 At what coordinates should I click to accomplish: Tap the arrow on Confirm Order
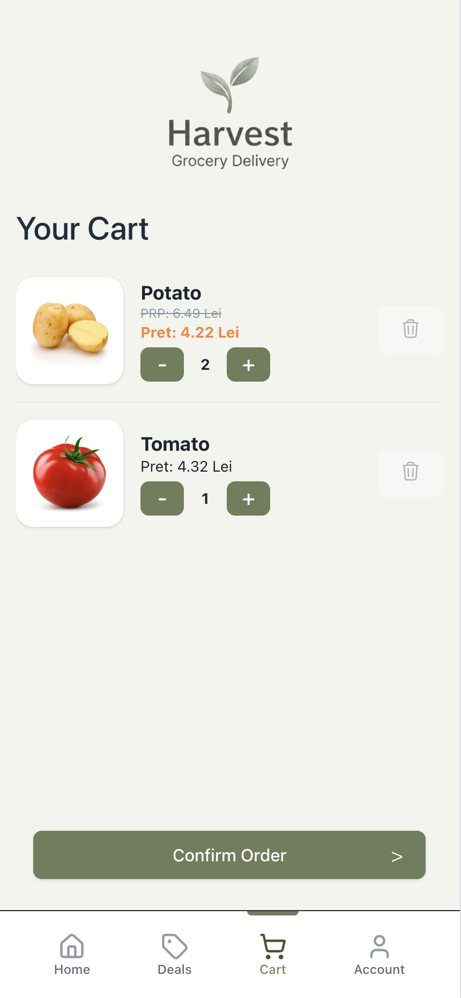click(x=397, y=856)
